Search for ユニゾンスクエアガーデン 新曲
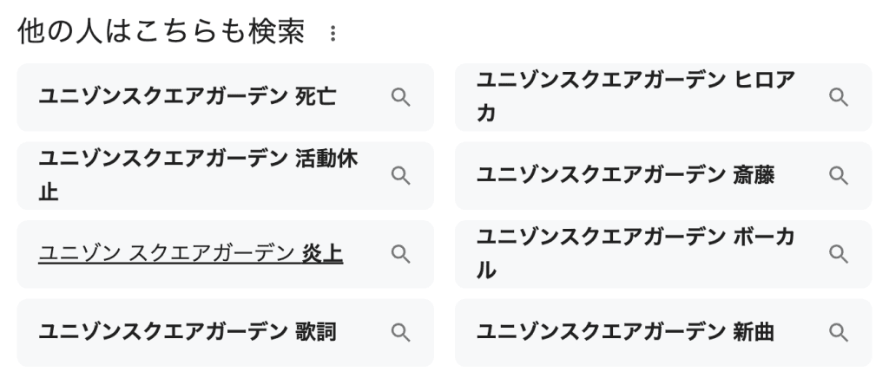The height and width of the screenshot is (378, 889). pos(625,333)
